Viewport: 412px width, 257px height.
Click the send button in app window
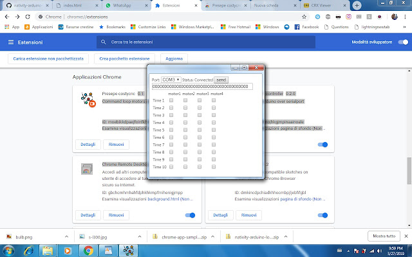(221, 80)
